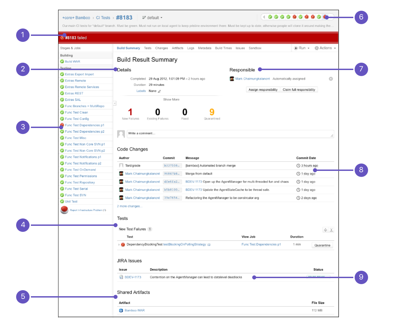Open the commit hash on the Automated branch merge row
Image resolution: width=403 pixels, height=324 pixels.
click(172, 166)
